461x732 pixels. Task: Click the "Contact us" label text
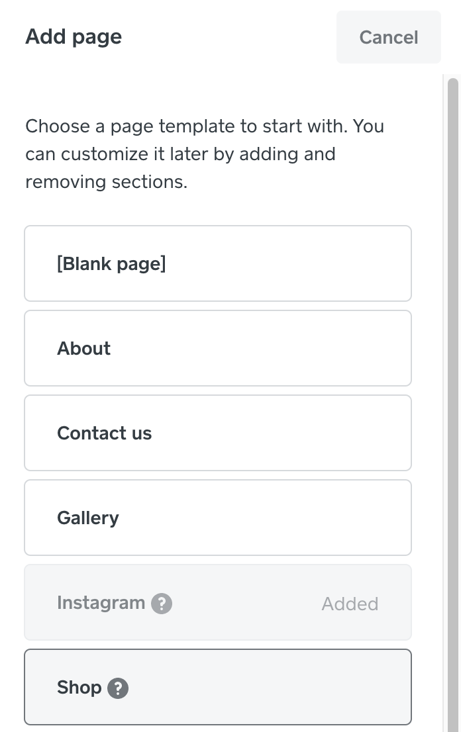coord(104,433)
